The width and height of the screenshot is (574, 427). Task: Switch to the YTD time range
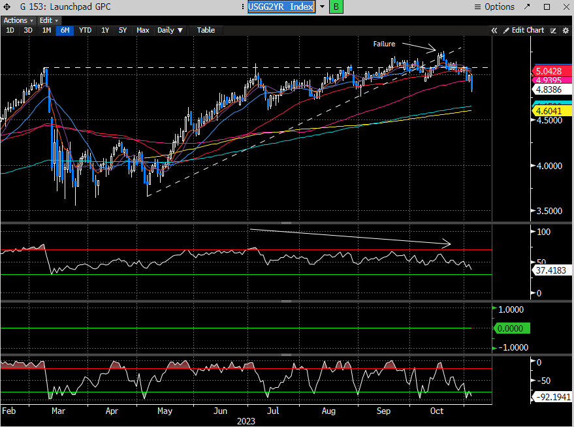click(x=85, y=30)
